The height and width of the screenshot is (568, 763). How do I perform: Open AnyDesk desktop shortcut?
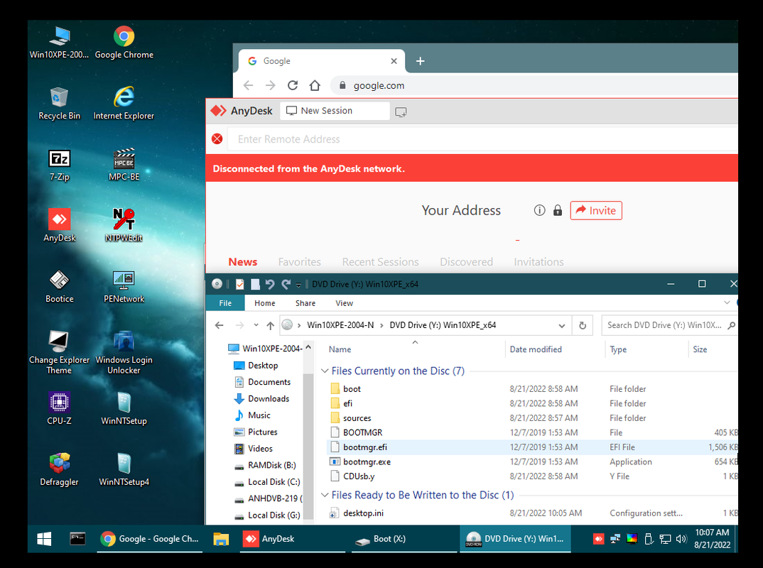[x=60, y=226]
